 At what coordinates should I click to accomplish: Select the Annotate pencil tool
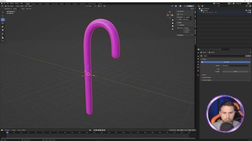[x=3, y=34]
